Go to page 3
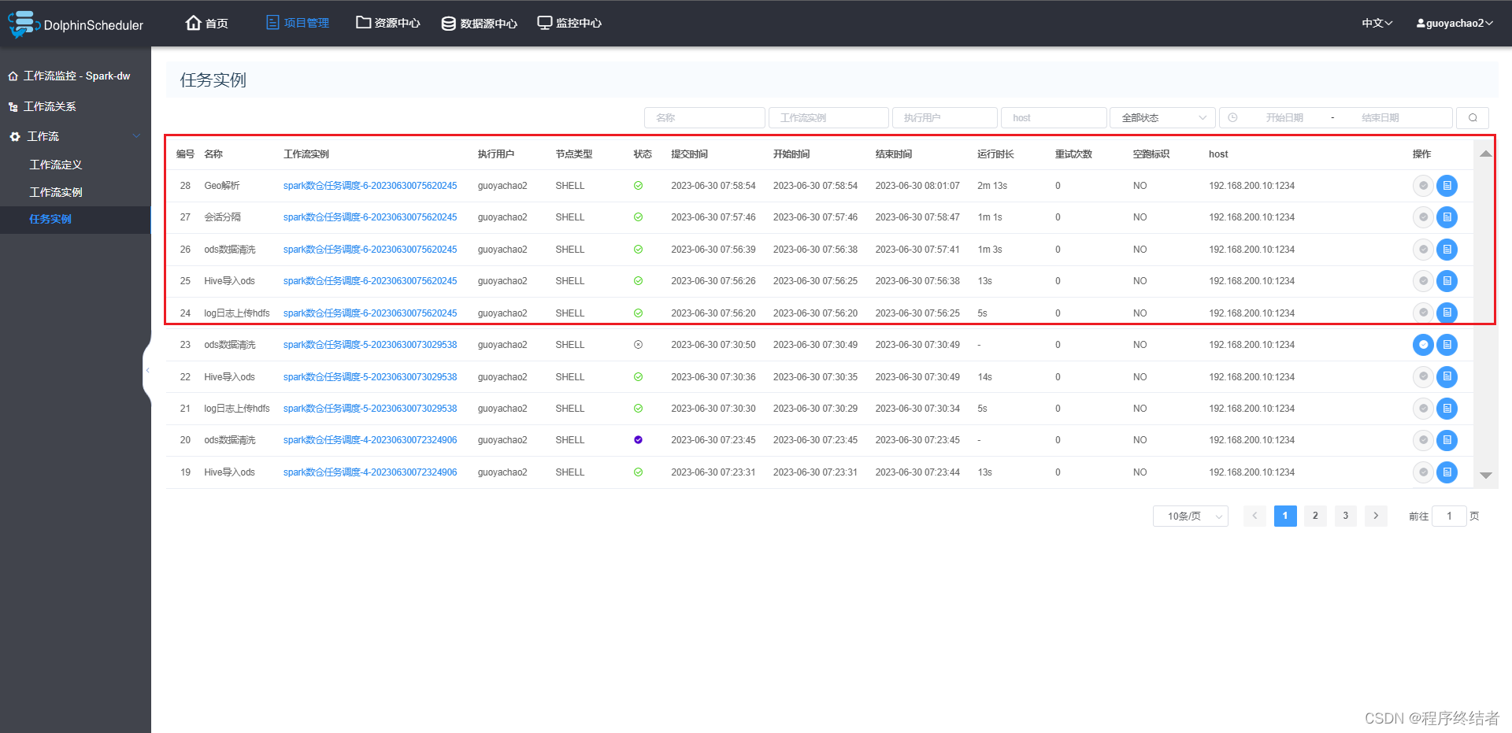The image size is (1512, 733). (1346, 516)
